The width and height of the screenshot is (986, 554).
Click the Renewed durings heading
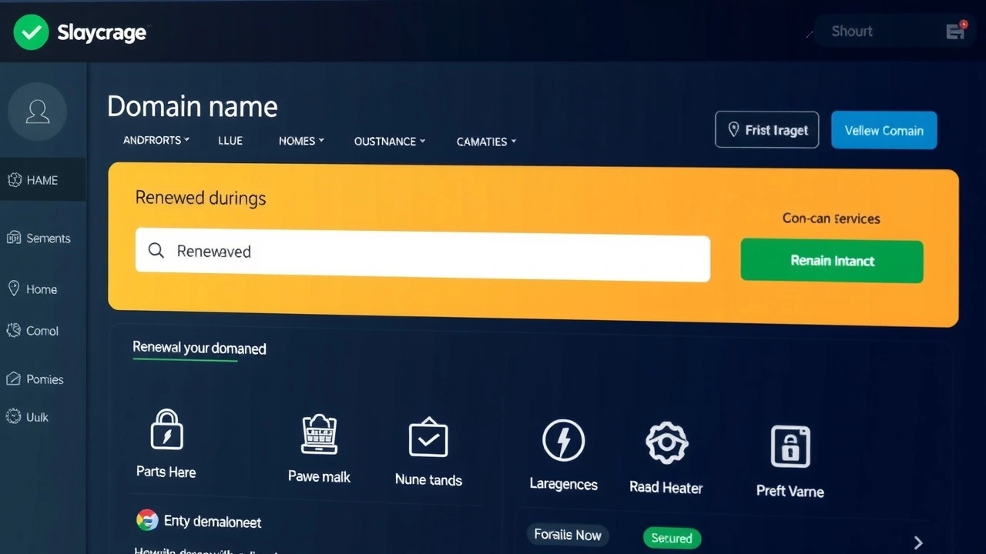200,198
